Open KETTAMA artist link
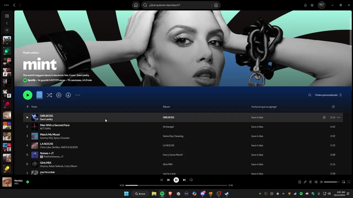The image size is (353, 198). click(x=45, y=129)
